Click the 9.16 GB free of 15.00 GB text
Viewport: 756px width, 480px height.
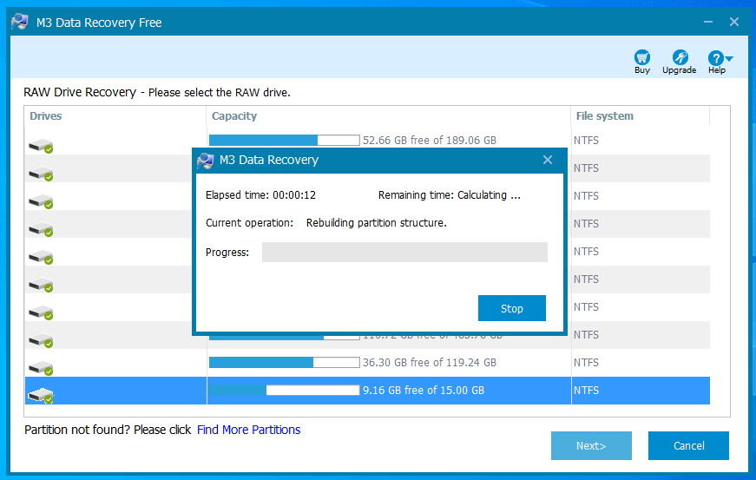tap(424, 391)
